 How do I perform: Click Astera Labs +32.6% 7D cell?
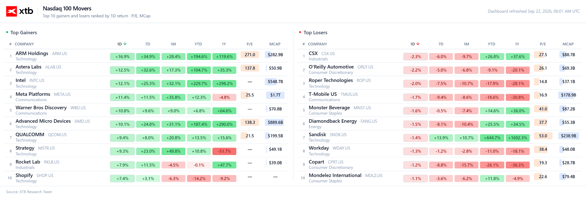pyautogui.click(x=148, y=70)
